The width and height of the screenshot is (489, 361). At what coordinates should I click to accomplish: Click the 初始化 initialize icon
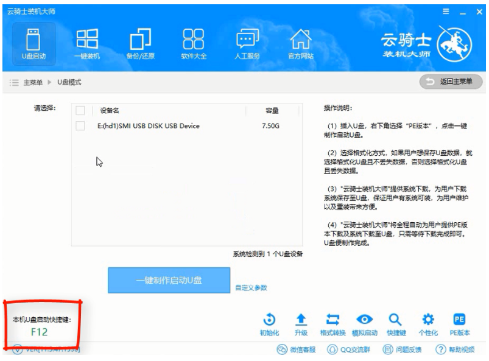tap(270, 324)
